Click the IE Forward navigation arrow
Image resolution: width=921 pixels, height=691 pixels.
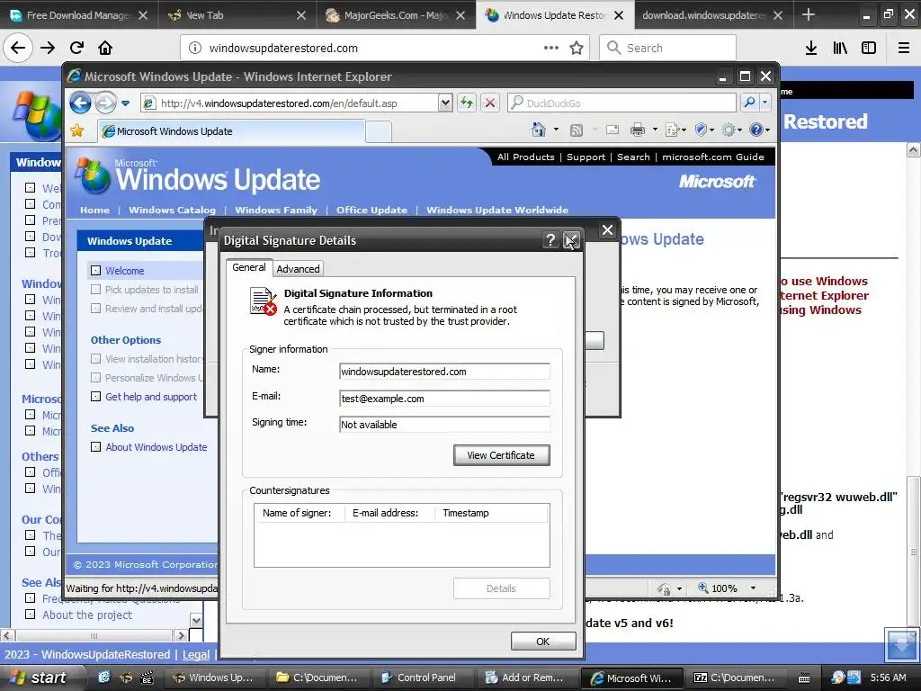click(x=106, y=103)
